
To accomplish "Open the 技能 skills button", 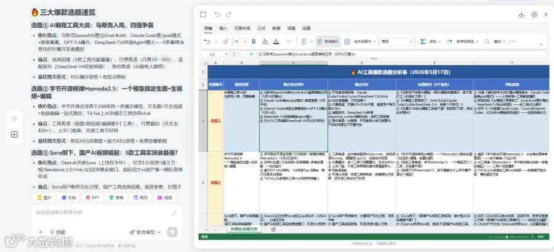I will tap(58, 232).
